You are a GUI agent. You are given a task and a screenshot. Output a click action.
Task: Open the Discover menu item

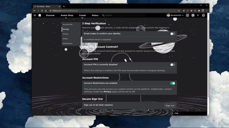point(50,15)
